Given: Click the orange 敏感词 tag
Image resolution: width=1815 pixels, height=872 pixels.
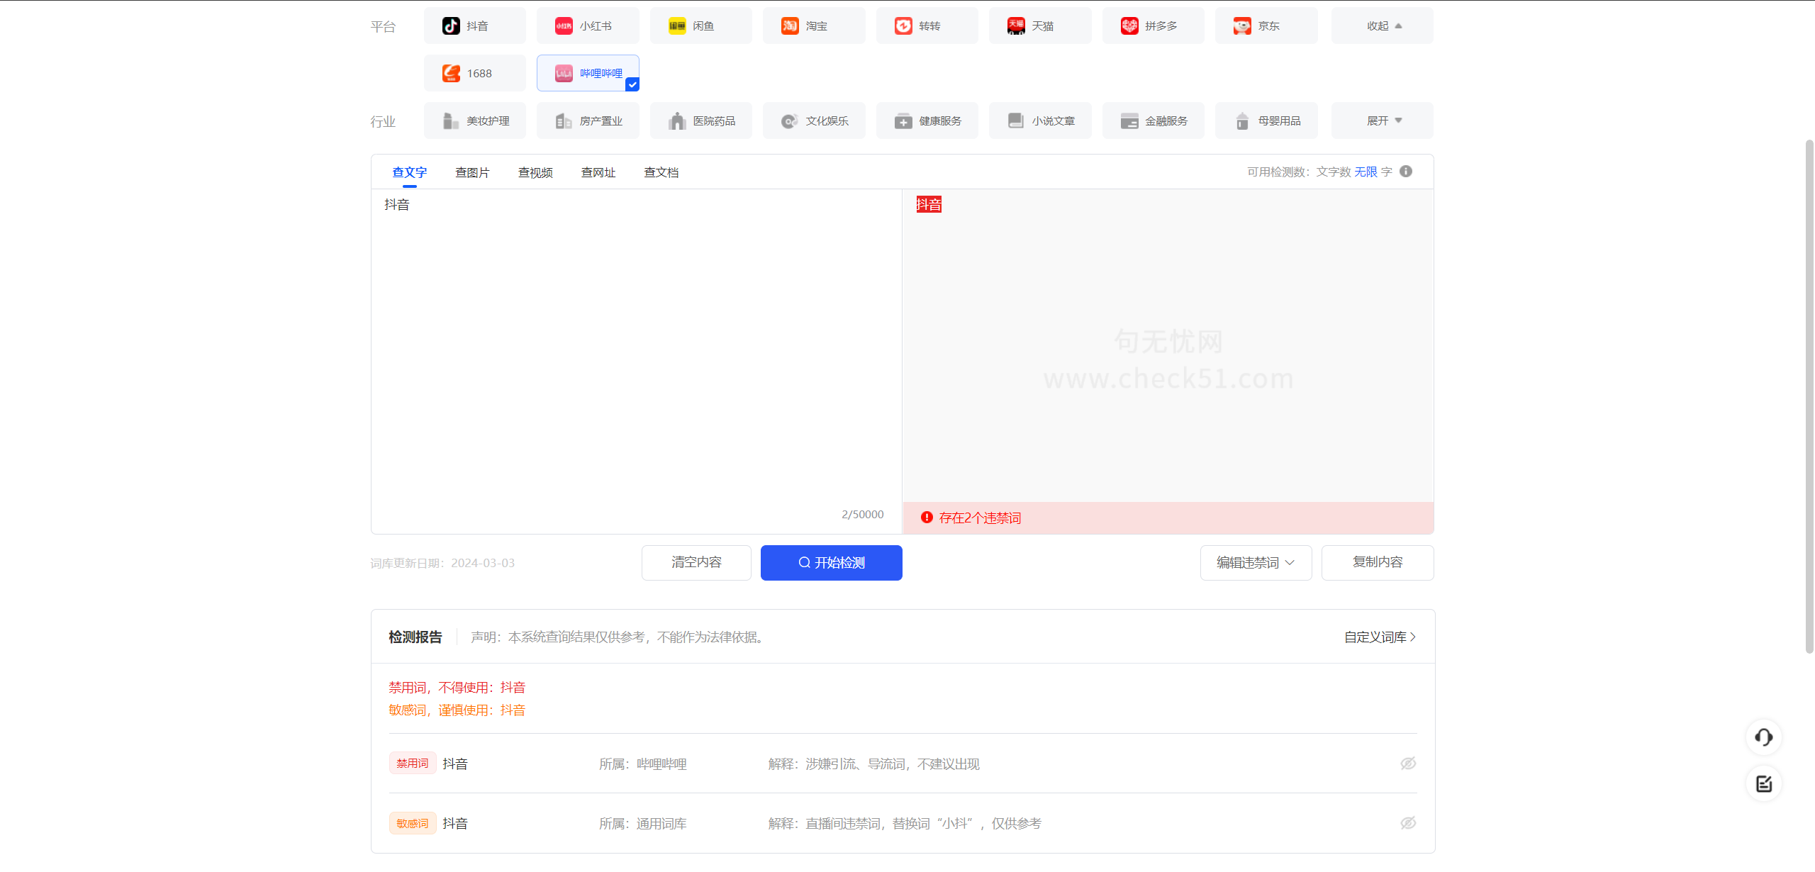Looking at the screenshot, I should pos(413,823).
